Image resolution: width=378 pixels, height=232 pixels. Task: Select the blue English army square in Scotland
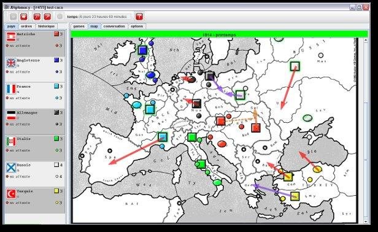(143, 50)
